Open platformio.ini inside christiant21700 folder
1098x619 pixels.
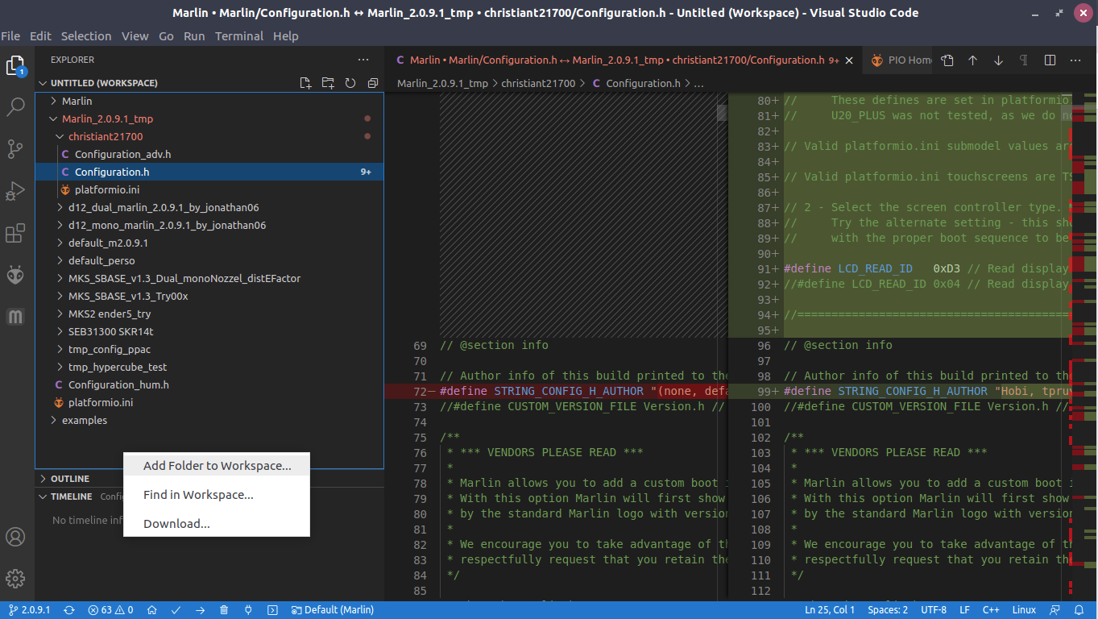(x=106, y=189)
